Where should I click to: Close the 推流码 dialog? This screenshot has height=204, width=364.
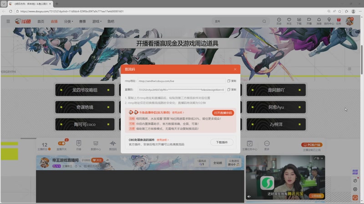pos(235,69)
